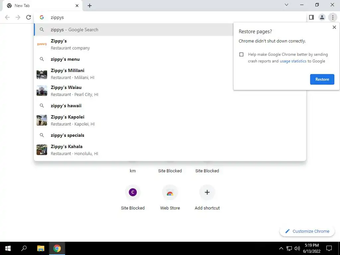Open the taskbar clock and date
Image resolution: width=340 pixels, height=255 pixels.
point(312,248)
